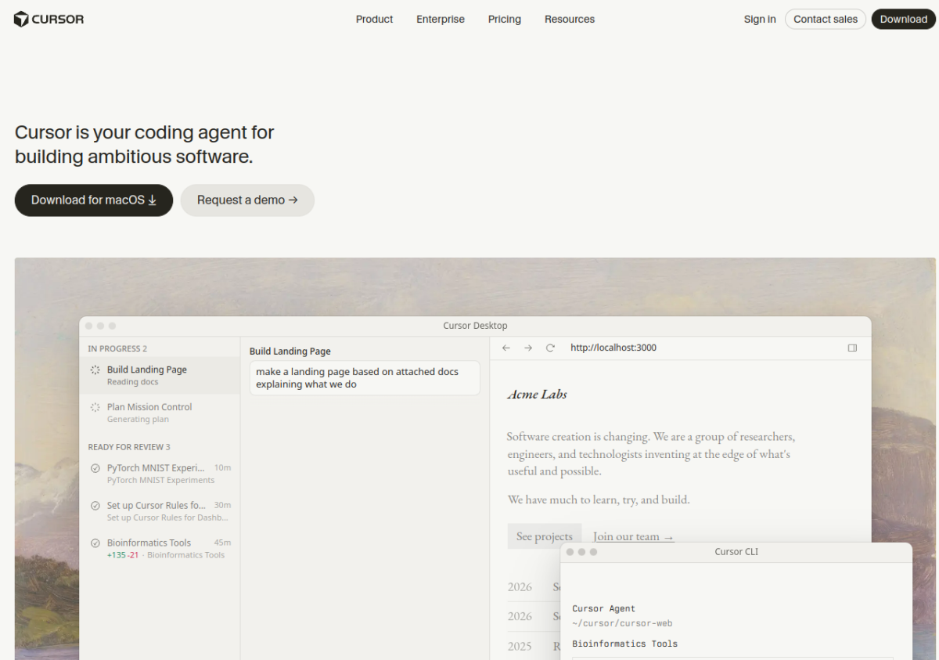Click spinner icon beside Build Landing Page
939x660 pixels.
pyautogui.click(x=95, y=370)
